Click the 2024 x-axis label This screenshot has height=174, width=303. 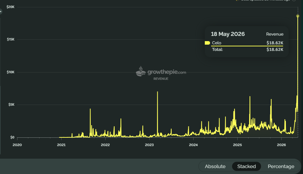(193, 145)
